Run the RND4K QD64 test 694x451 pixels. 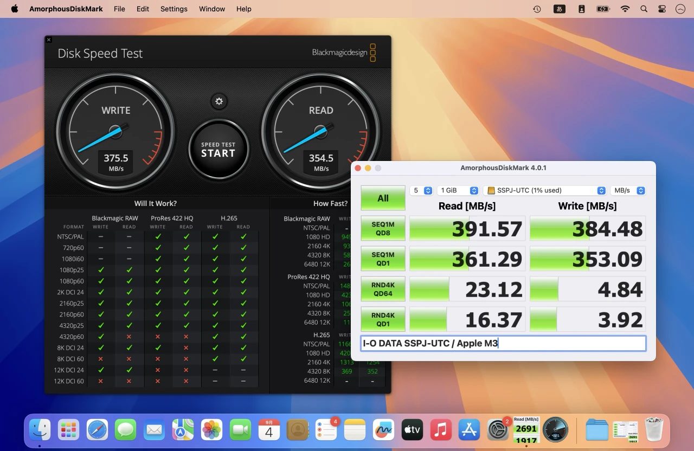point(383,289)
